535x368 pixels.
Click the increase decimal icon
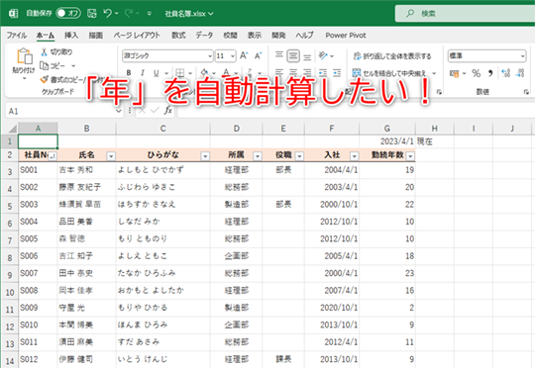click(x=505, y=73)
